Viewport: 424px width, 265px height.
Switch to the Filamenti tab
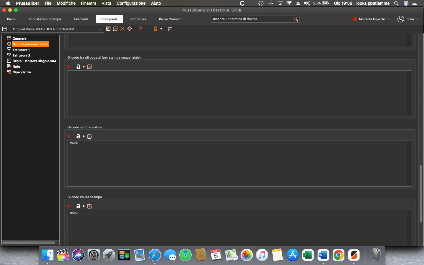(81, 19)
